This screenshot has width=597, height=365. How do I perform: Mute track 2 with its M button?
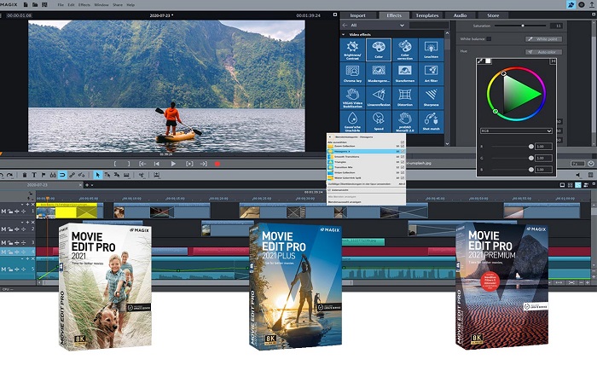(3, 229)
